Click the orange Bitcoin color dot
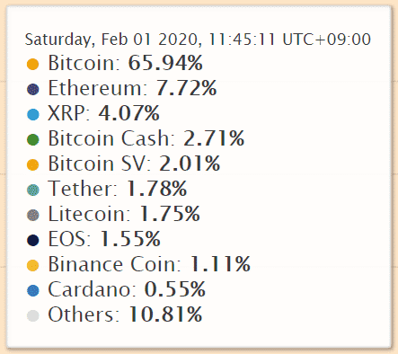The width and height of the screenshot is (398, 354). (33, 64)
